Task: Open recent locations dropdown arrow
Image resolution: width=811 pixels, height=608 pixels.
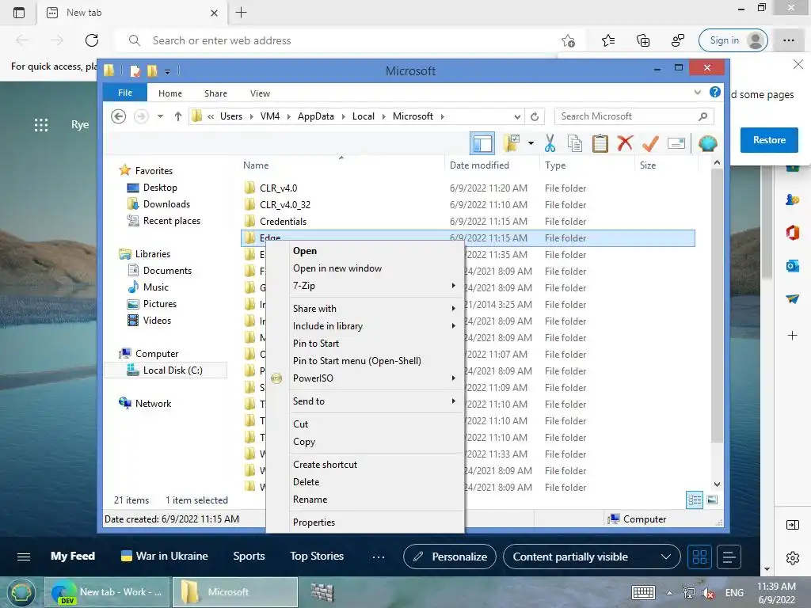Action: pyautogui.click(x=160, y=116)
